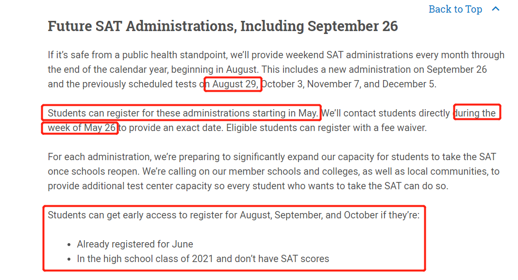518x280 pixels.
Task: Click the 'December 5' date in paragraph
Action: click(x=408, y=84)
